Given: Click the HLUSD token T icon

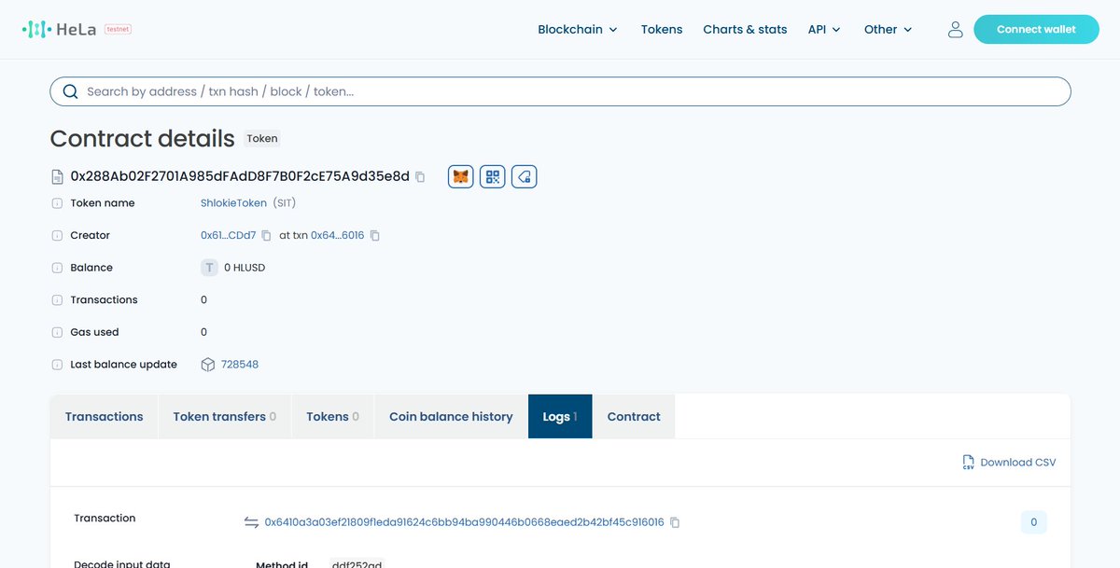Looking at the screenshot, I should pos(210,268).
